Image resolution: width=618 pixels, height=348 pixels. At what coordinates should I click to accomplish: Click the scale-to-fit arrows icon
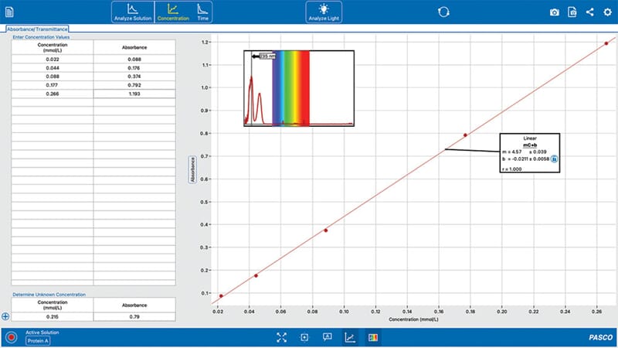pos(281,337)
